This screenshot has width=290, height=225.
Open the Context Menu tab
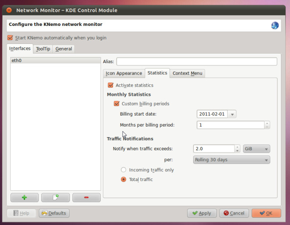187,73
